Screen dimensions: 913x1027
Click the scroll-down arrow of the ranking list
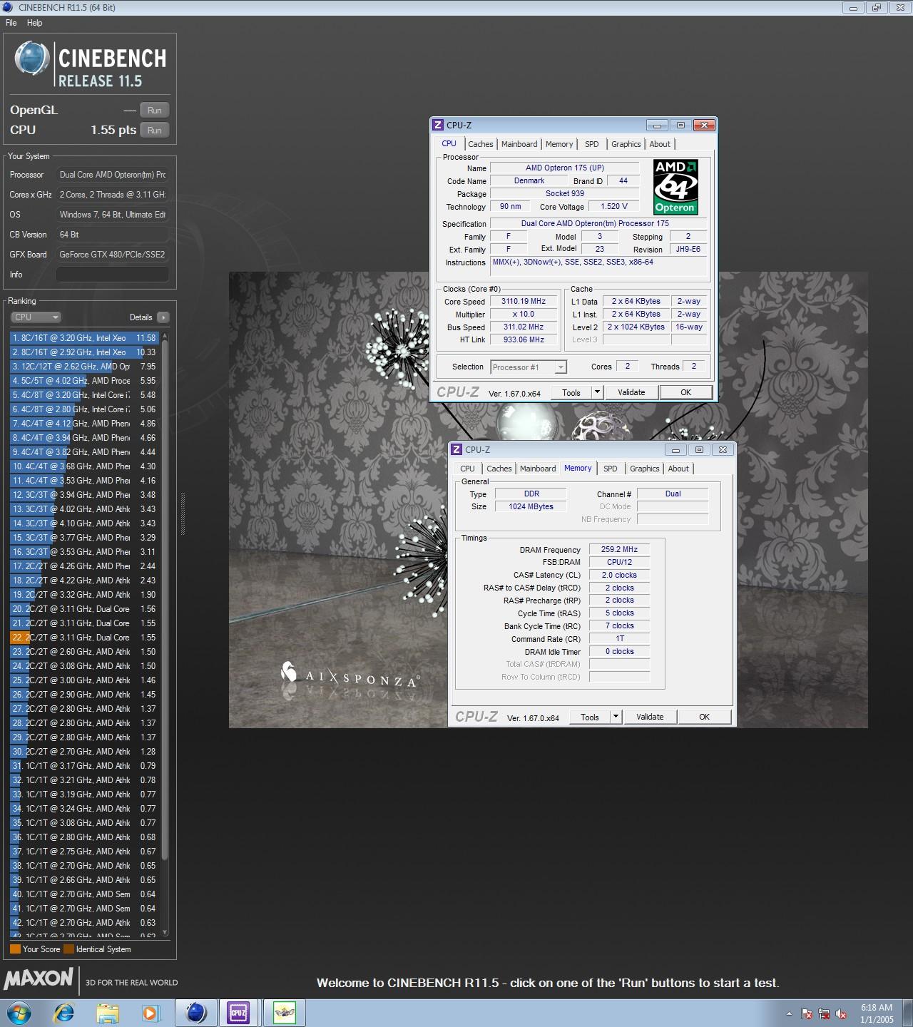(x=165, y=932)
